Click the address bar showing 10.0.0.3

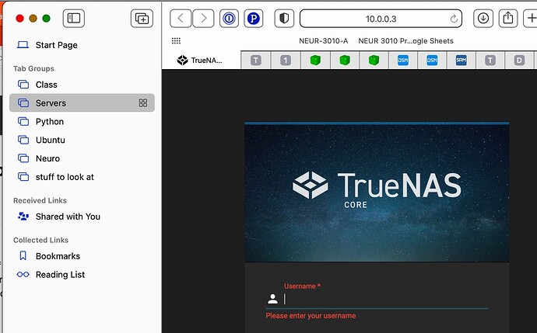pos(381,19)
